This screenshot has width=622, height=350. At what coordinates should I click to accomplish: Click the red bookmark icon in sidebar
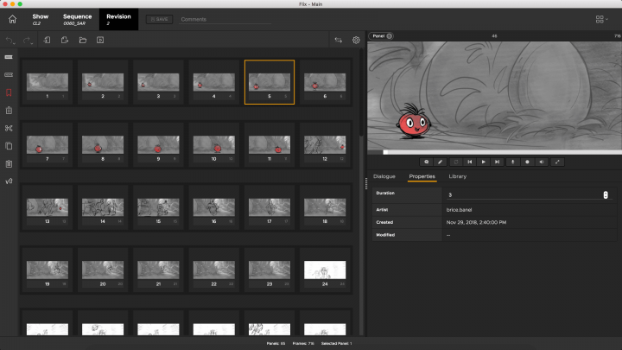pyautogui.click(x=9, y=92)
